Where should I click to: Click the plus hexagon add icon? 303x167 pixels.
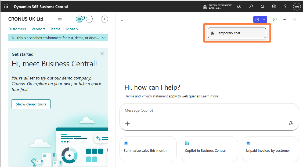(104, 19)
